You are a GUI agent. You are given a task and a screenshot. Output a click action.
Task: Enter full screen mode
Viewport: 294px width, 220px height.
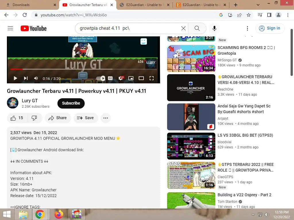152,78
